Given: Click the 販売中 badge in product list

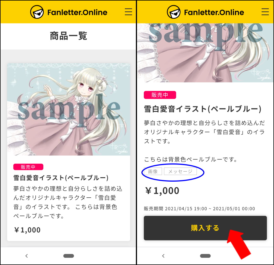Looking at the screenshot, I should pyautogui.click(x=28, y=167).
